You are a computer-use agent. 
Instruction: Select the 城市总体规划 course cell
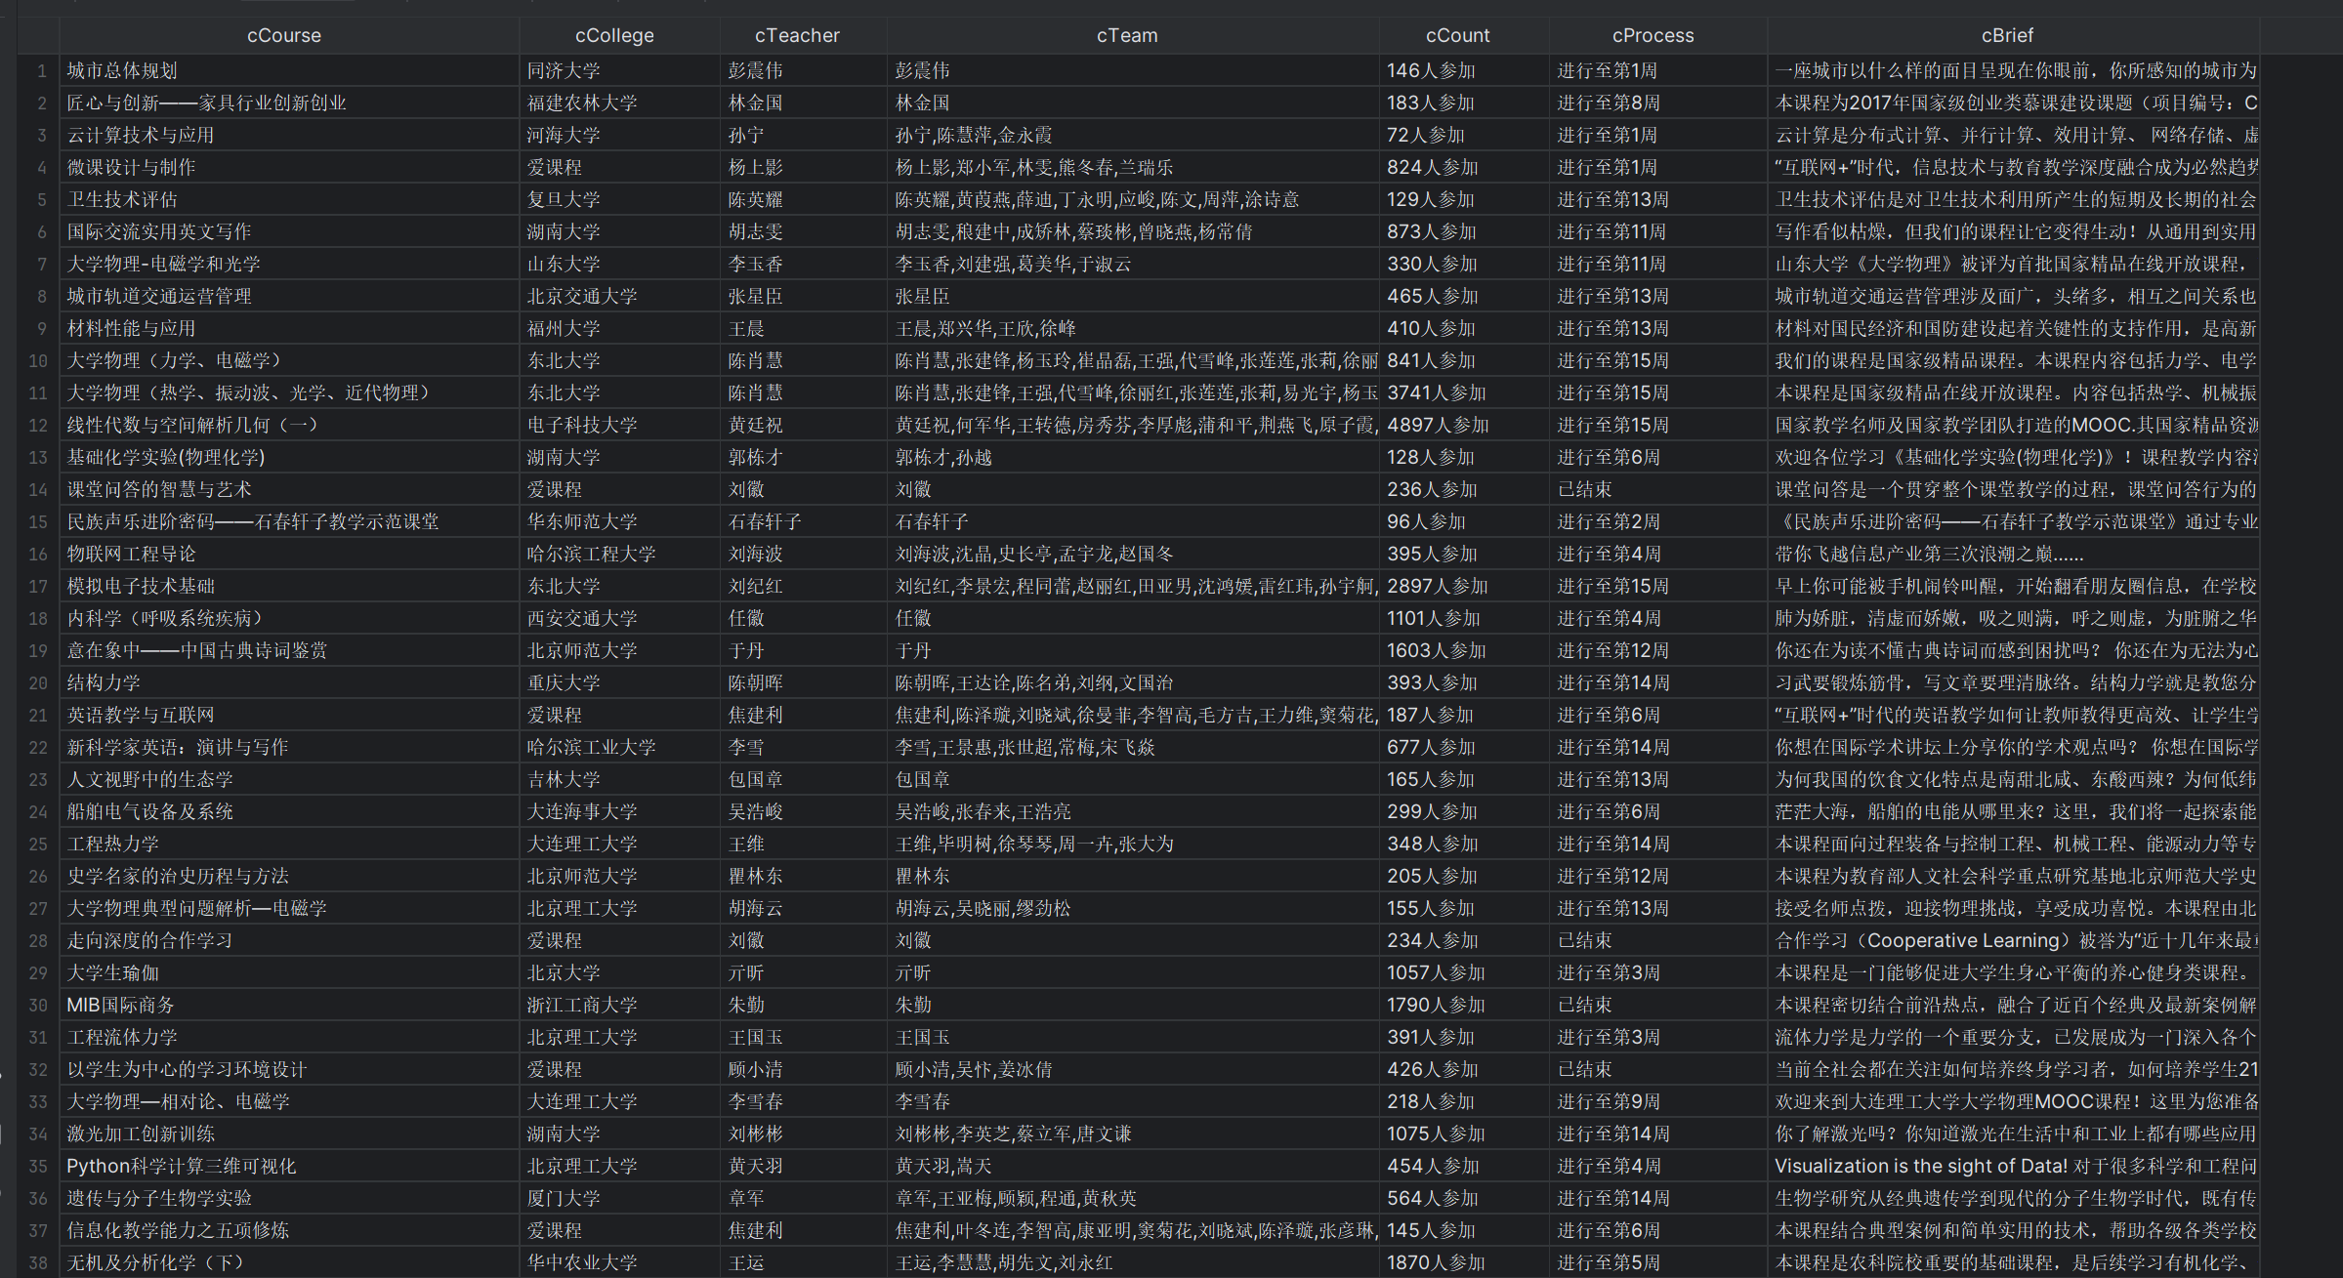(122, 71)
